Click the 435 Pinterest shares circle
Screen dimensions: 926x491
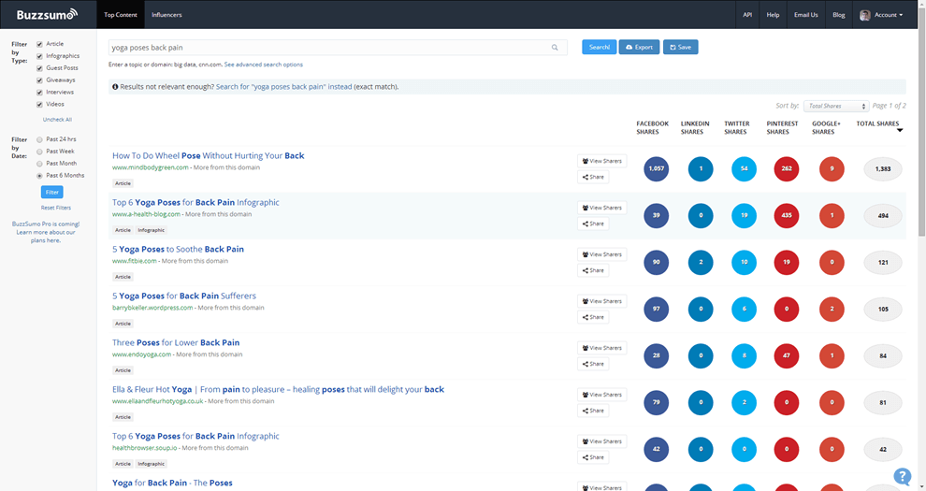787,215
